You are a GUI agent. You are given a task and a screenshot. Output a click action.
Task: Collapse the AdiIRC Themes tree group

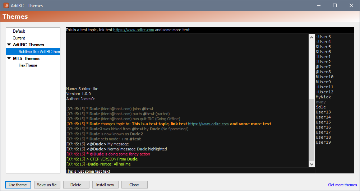point(9,45)
